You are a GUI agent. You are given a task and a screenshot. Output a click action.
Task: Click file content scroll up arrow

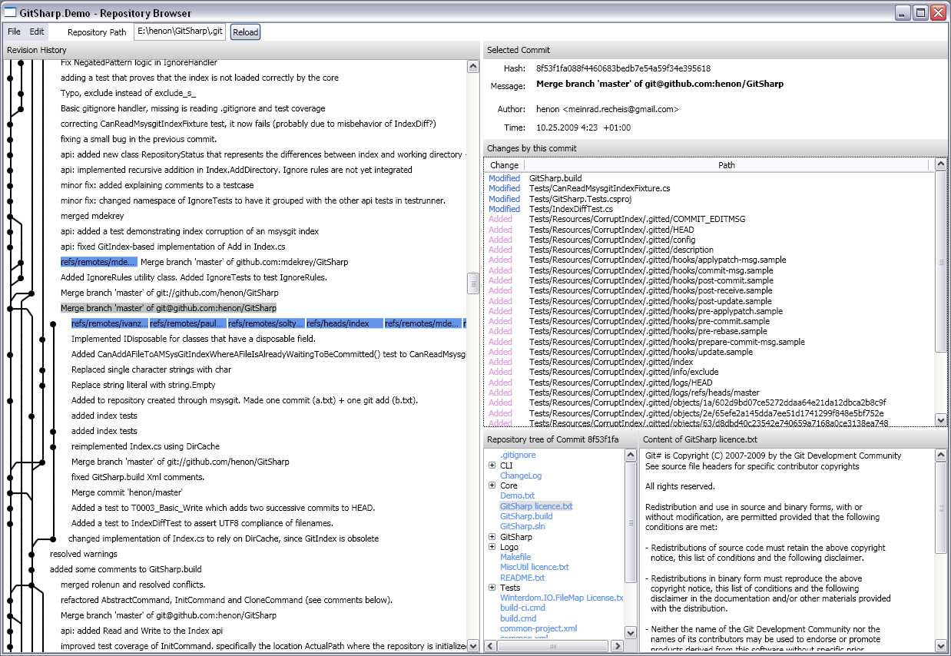click(x=941, y=455)
